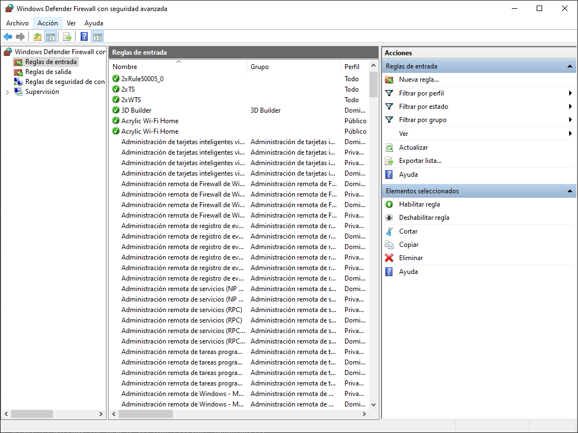Image resolution: width=578 pixels, height=433 pixels.
Task: Open the Ayuda menu in menu bar
Action: [x=94, y=23]
